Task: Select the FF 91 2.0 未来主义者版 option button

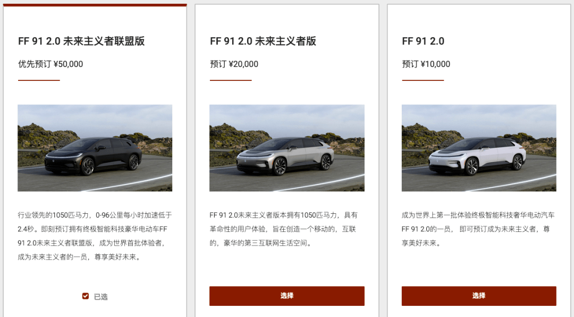Action: 286,296
